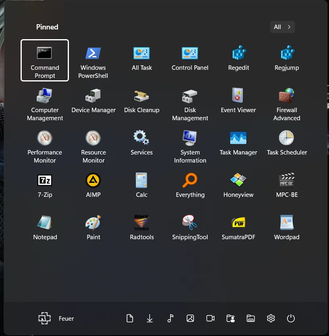Open the Power options button
Image resolution: width=329 pixels, height=336 pixels.
pyautogui.click(x=291, y=318)
